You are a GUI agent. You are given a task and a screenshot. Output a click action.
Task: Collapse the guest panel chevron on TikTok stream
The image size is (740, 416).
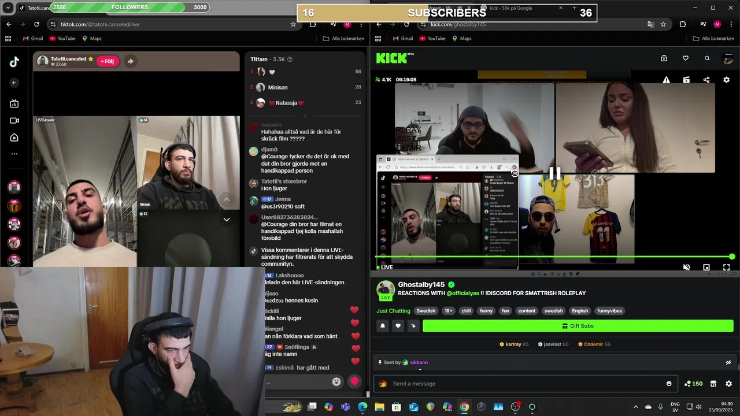227,220
